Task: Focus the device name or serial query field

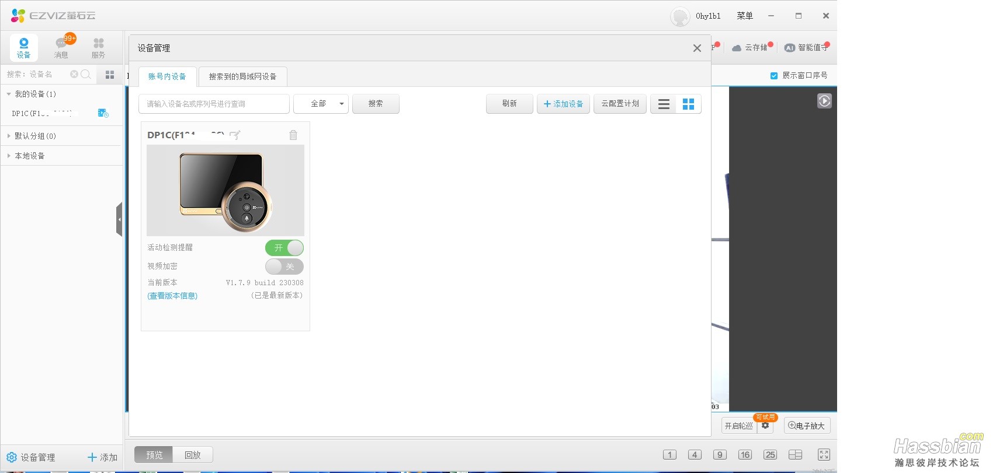Action: [214, 104]
